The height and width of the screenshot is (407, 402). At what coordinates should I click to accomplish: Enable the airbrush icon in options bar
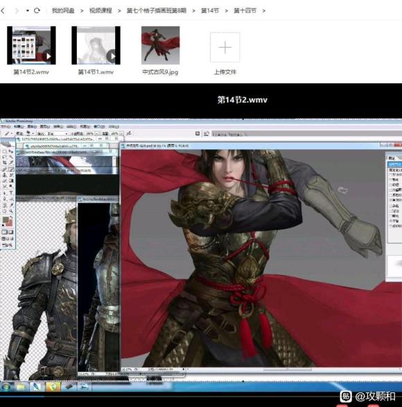click(129, 133)
